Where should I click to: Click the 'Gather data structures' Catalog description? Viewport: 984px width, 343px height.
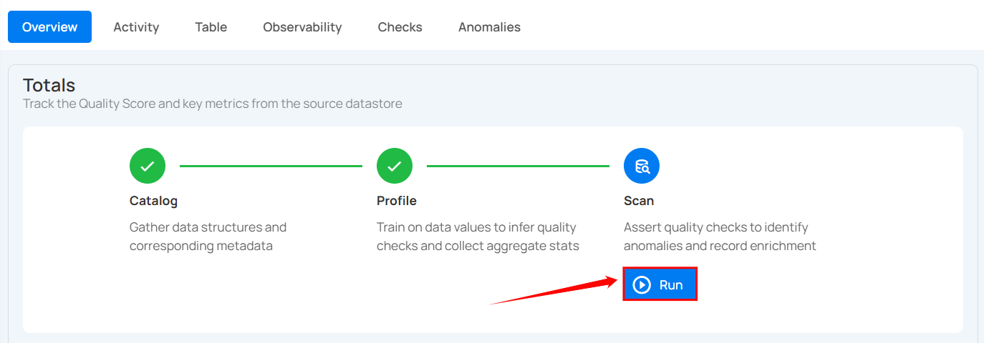208,237
